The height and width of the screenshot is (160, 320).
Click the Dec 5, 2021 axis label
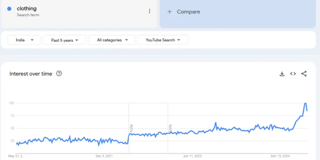point(104,156)
